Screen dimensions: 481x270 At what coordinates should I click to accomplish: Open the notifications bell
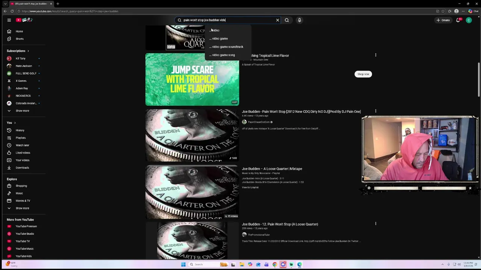click(458, 20)
